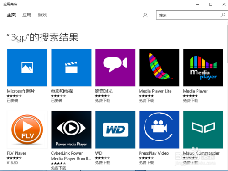Open the CyberLink Power Media Player tile
The width and height of the screenshot is (228, 171).
71,130
